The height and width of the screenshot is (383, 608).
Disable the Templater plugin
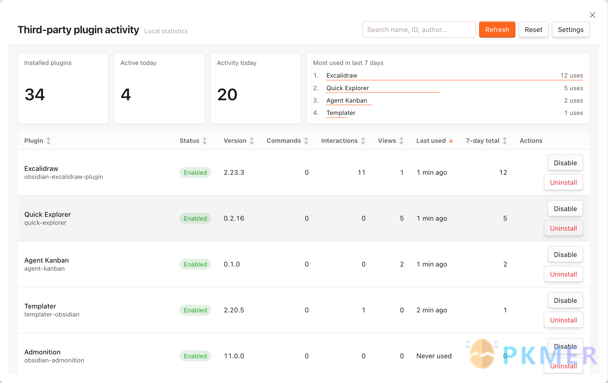565,301
